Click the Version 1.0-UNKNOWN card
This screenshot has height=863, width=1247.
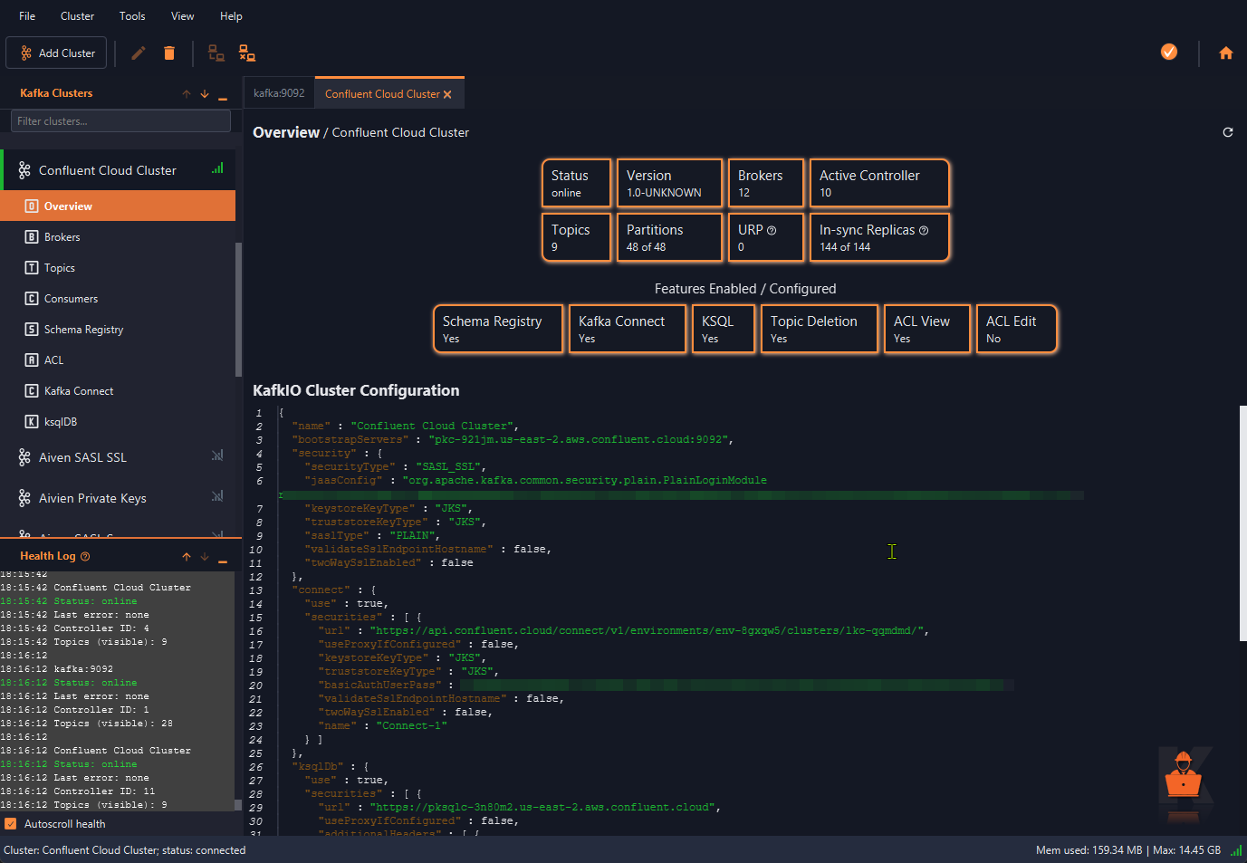click(669, 183)
